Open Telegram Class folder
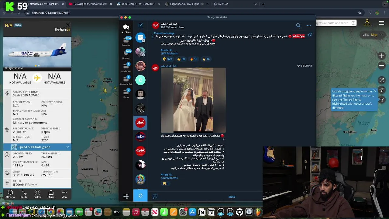This screenshot has height=219, width=389. point(126,93)
